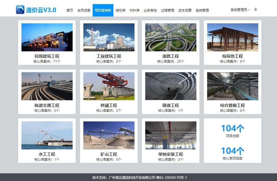Image resolution: width=277 pixels, height=181 pixels.
Task: Click the 轨道交通工程 category title
Action: (x=47, y=105)
